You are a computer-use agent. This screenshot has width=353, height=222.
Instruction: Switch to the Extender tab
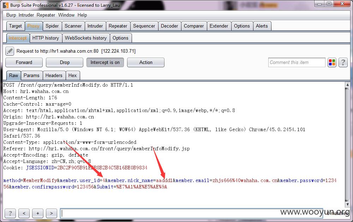(219, 26)
